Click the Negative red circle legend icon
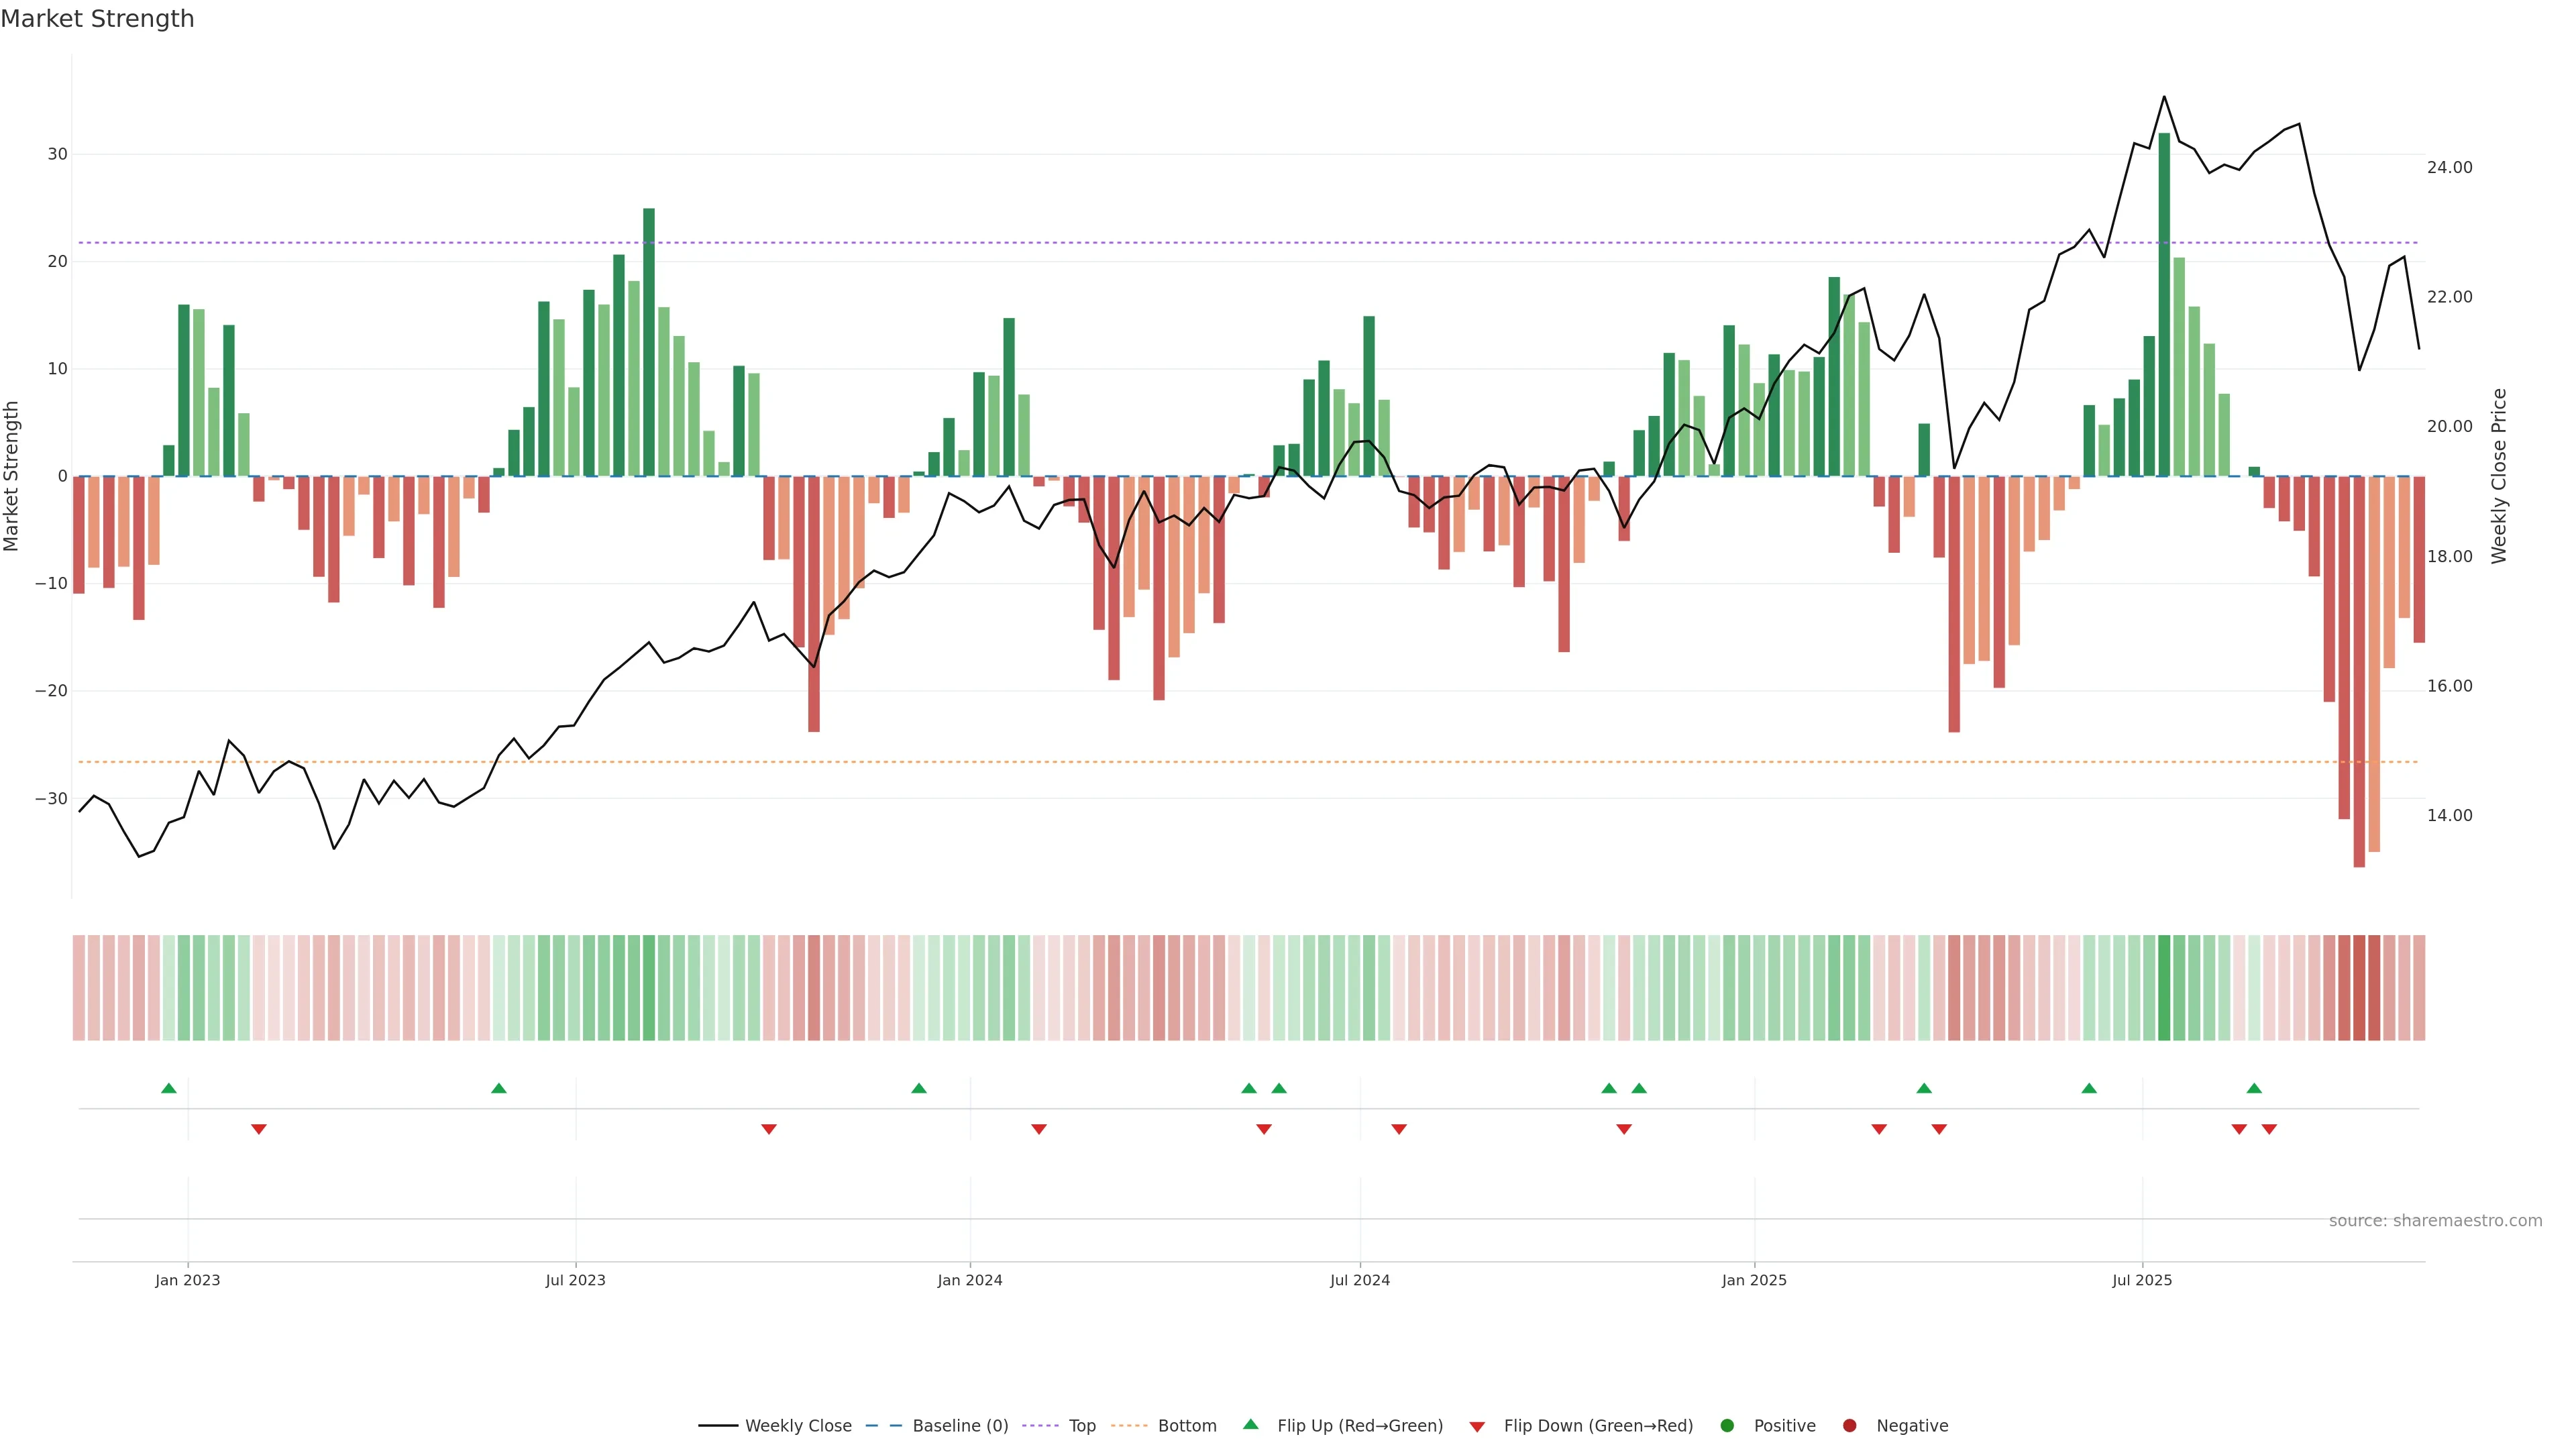2576x1449 pixels. (1849, 1426)
